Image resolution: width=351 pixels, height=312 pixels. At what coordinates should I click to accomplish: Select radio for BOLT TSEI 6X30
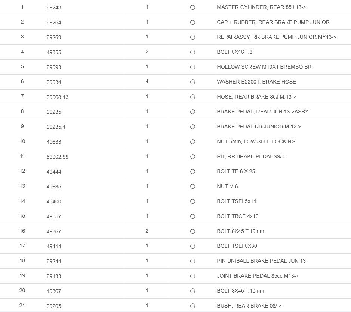click(193, 246)
